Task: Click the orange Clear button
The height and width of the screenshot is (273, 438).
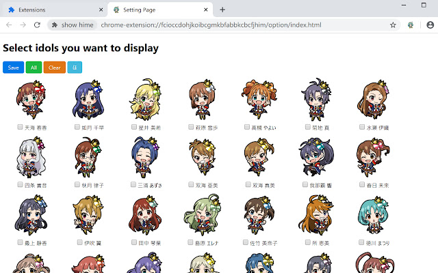Action: (x=55, y=68)
